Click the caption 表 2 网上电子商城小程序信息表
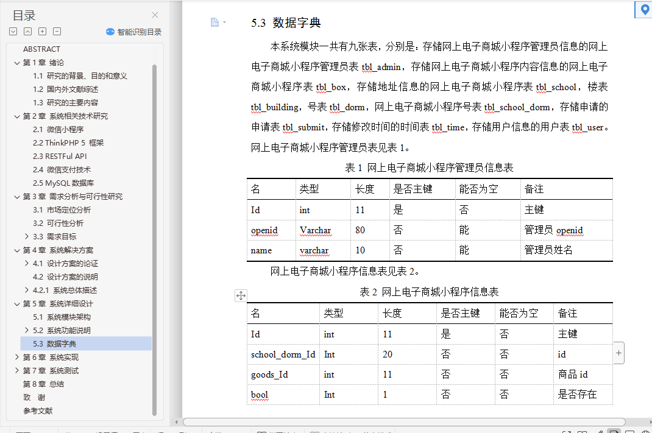This screenshot has width=652, height=433. (x=429, y=292)
